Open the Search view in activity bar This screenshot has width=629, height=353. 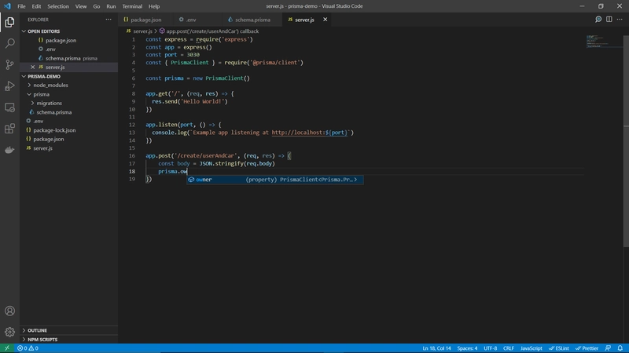coord(9,43)
